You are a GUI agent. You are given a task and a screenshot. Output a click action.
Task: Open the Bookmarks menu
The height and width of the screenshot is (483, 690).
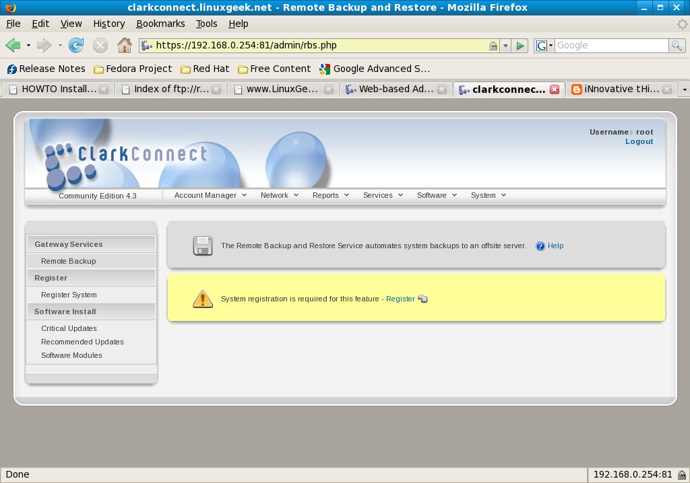160,24
